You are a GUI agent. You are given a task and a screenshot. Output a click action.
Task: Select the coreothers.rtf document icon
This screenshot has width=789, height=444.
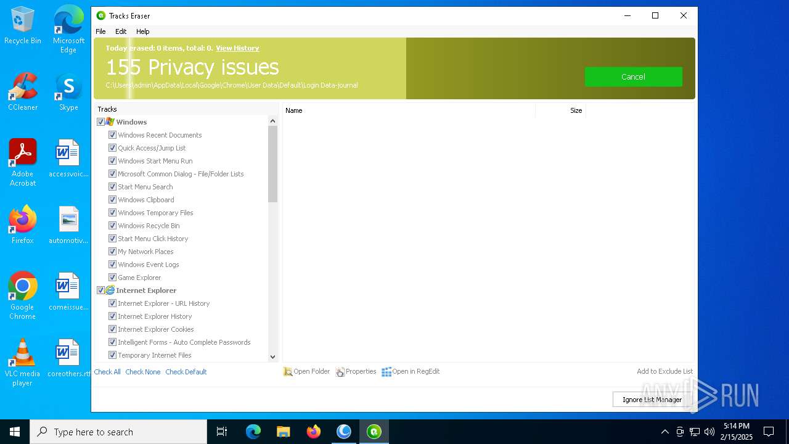click(x=68, y=358)
